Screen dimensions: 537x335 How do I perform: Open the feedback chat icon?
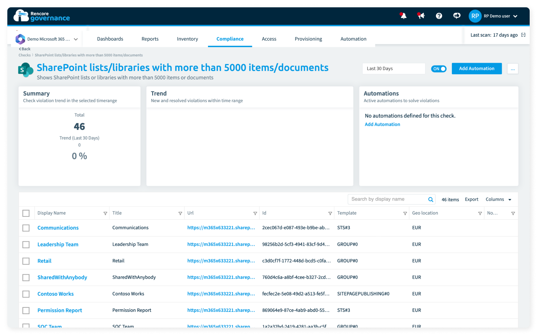click(457, 16)
